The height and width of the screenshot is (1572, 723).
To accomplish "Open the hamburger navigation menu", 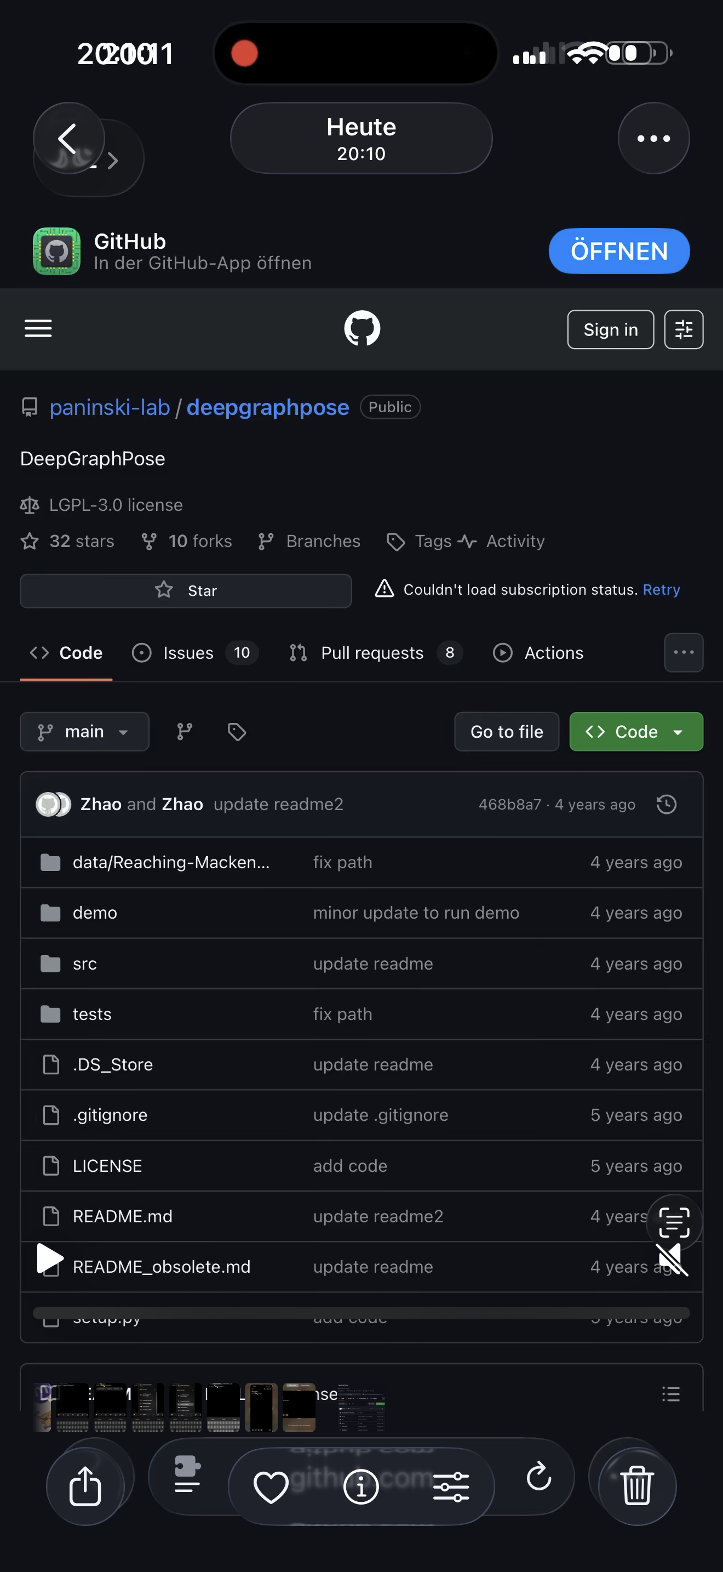I will pos(38,328).
